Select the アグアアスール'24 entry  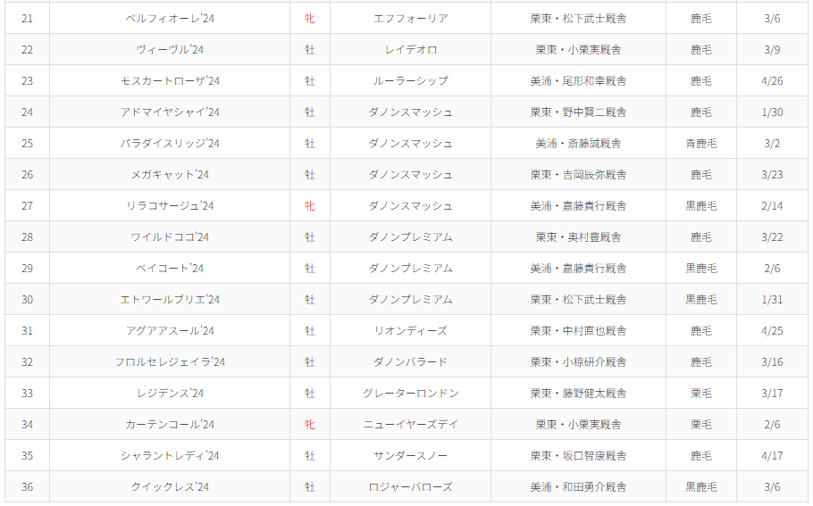[170, 330]
